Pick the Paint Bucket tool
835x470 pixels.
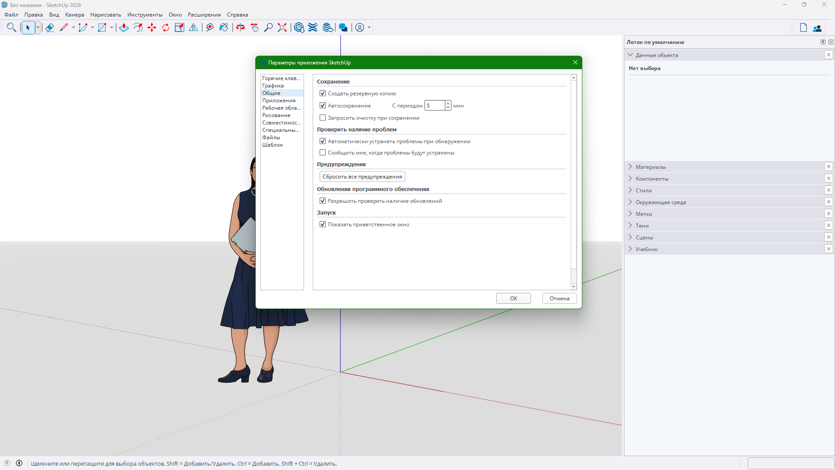224,27
